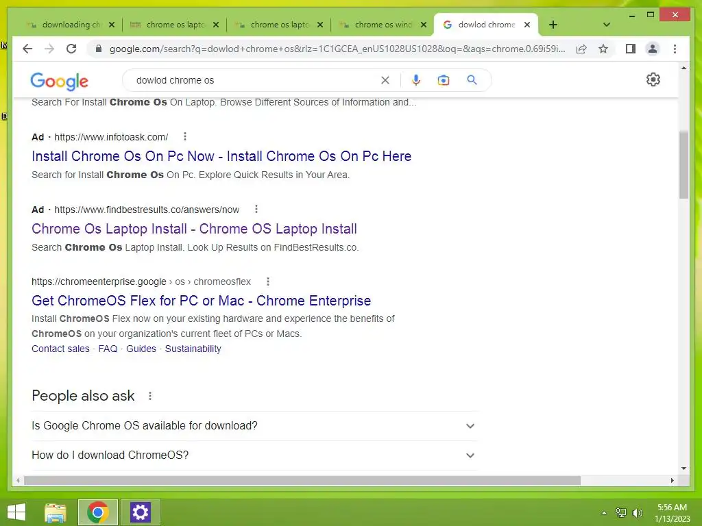The height and width of the screenshot is (526, 702).
Task: Click the chromeenterprise.google breadcrumb URL
Action: pos(141,281)
